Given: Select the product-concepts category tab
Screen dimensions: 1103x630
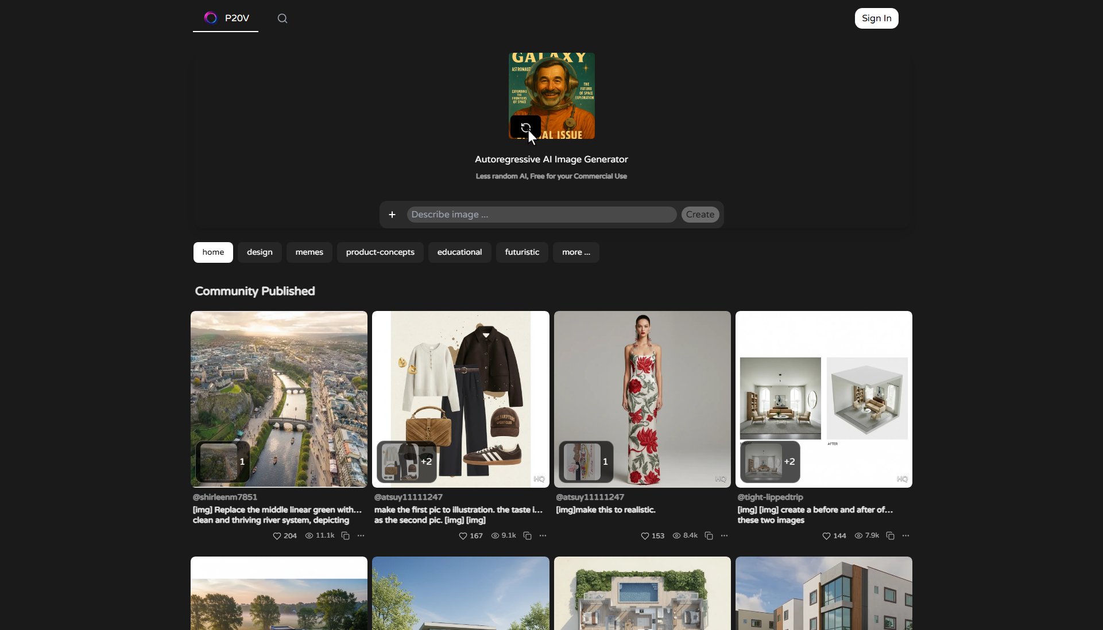Looking at the screenshot, I should pos(380,252).
